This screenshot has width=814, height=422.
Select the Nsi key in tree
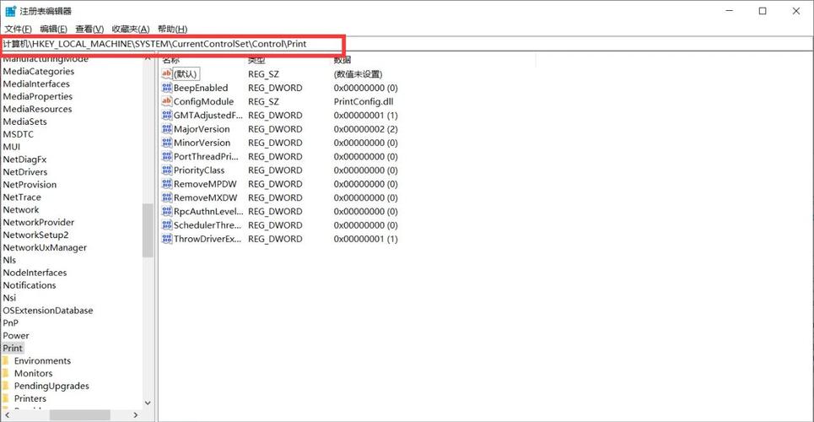tap(9, 298)
